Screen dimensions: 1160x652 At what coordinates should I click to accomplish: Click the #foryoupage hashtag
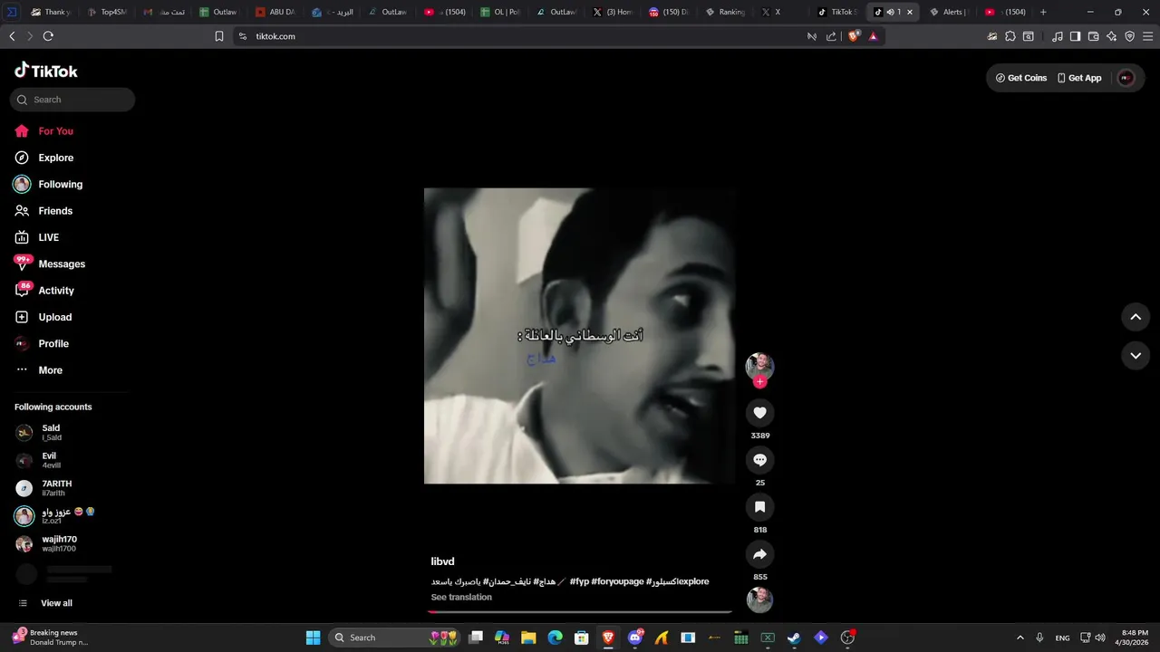[x=617, y=581]
